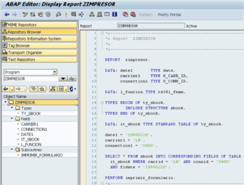Image resolution: width=244 pixels, height=185 pixels.
Task: Select CARRIER1 field in the tree
Action: pyautogui.click(x=30, y=124)
